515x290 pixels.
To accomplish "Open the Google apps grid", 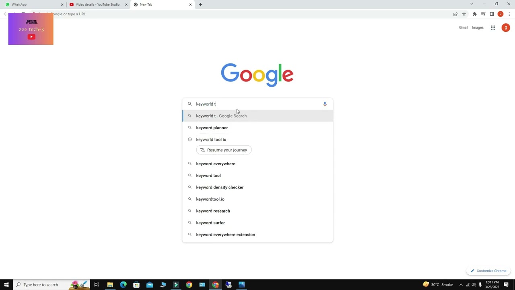I will [x=493, y=28].
